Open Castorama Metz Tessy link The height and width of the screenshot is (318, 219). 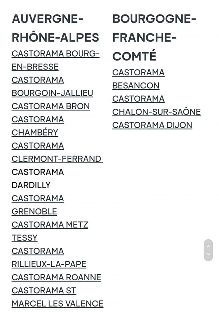pyautogui.click(x=50, y=231)
